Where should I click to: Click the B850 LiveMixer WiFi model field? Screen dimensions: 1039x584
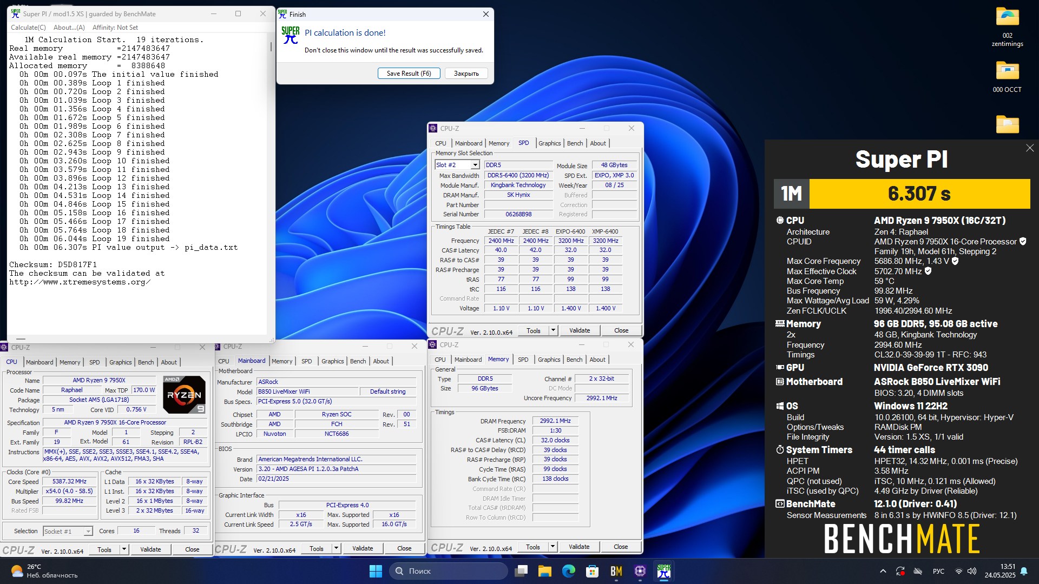tap(307, 391)
